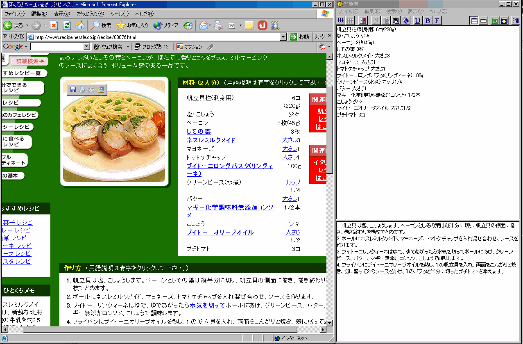Open the Forward button history dropdown arrow
Viewport: 523px width, 344px height.
[x=45, y=25]
